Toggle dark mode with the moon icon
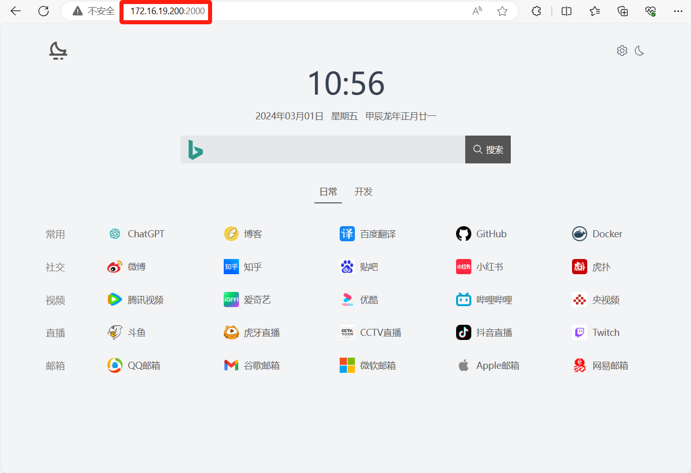 coord(639,51)
